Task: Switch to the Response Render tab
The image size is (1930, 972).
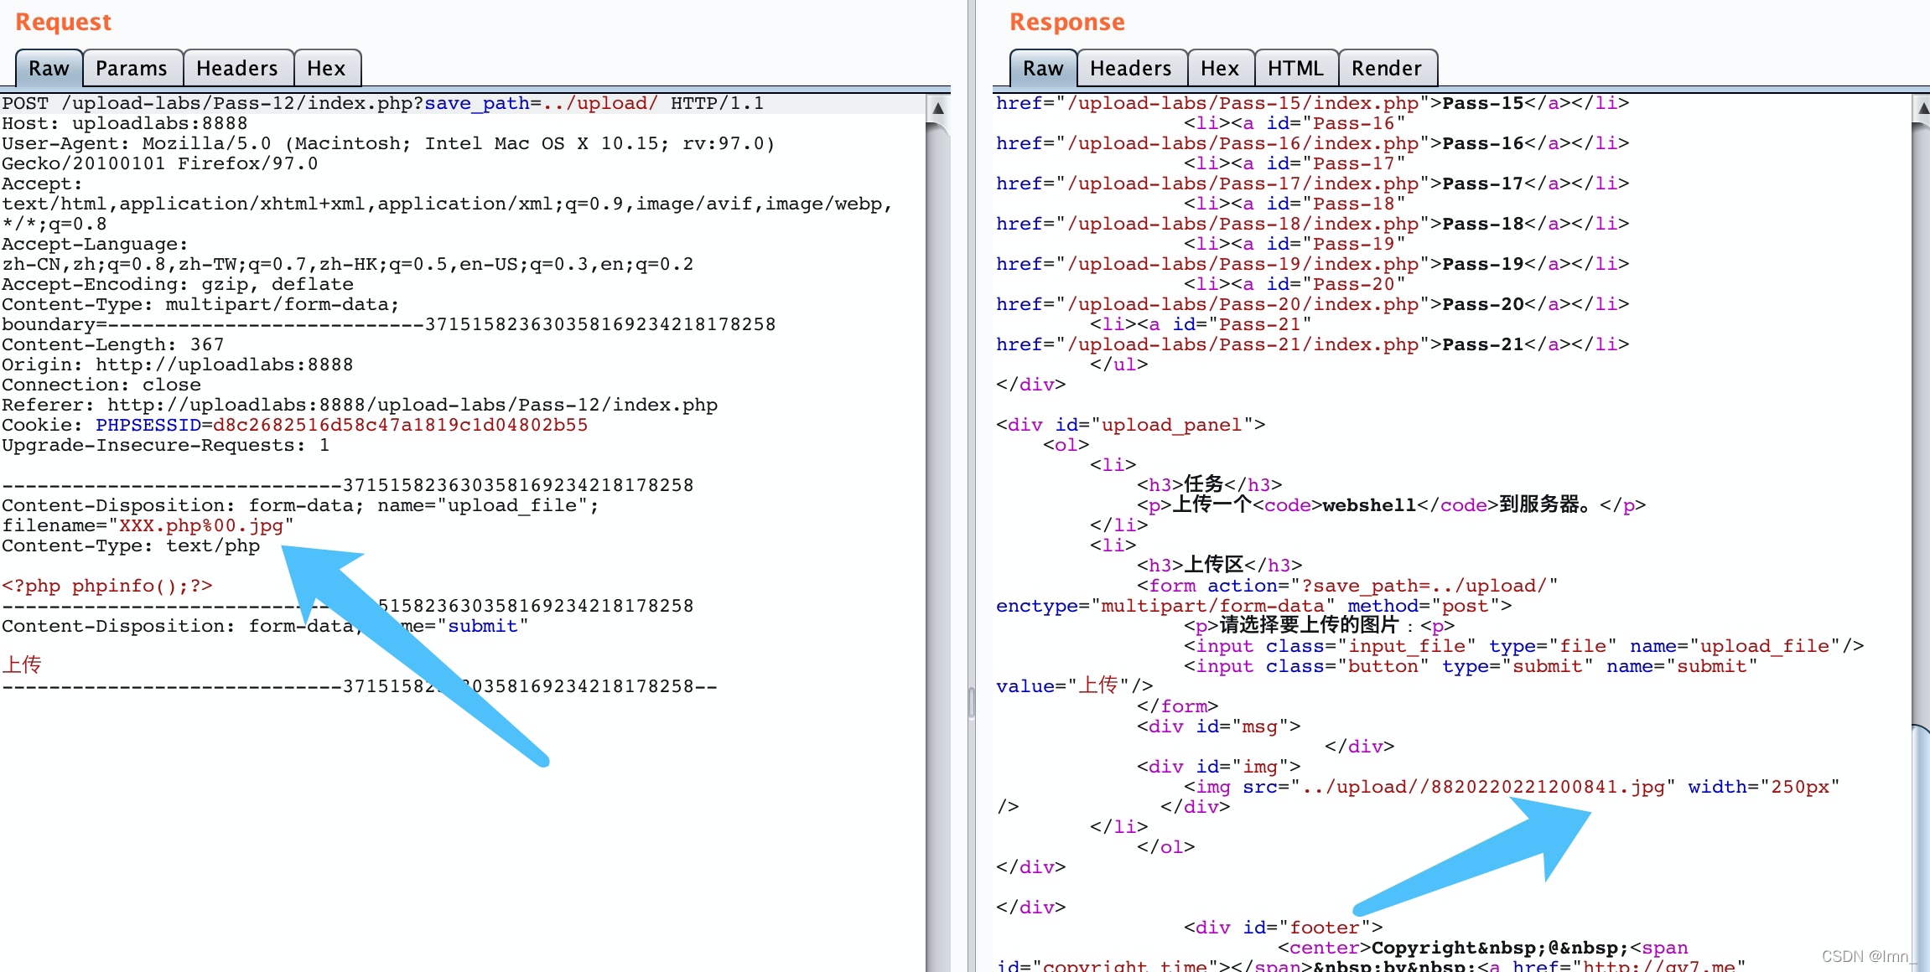Action: pos(1387,68)
